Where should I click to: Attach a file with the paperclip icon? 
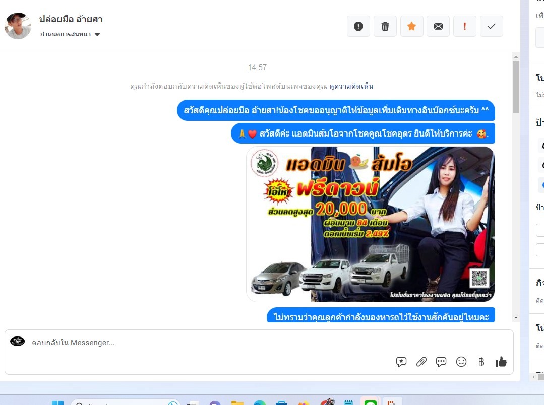pos(421,362)
